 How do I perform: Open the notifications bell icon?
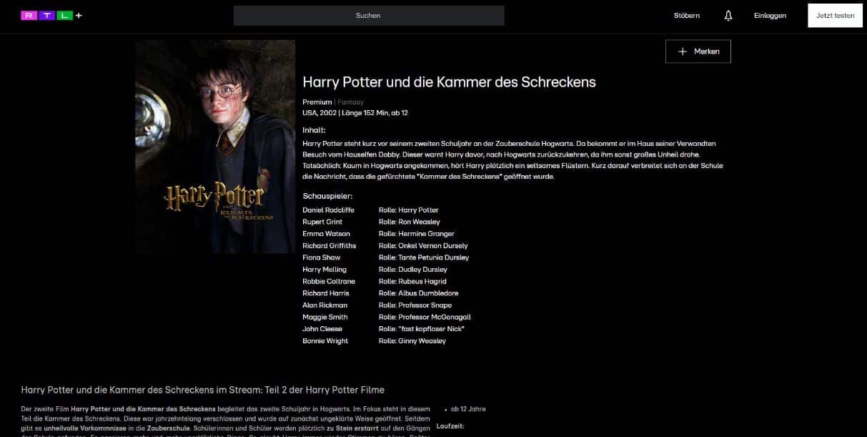[728, 15]
